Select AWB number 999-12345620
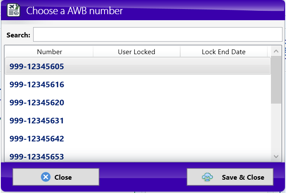 click(x=138, y=102)
